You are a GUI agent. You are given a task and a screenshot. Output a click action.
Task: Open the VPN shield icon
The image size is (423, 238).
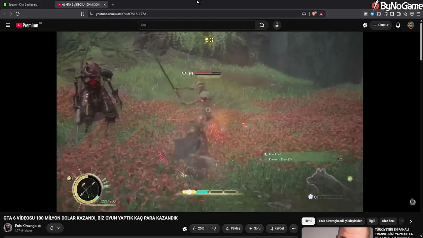tap(412, 14)
